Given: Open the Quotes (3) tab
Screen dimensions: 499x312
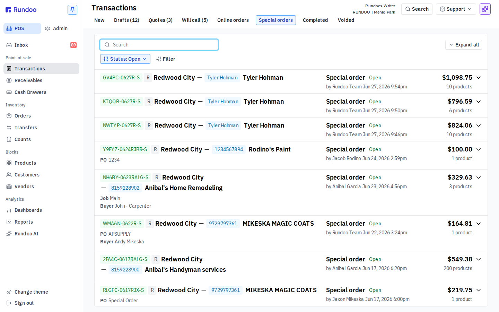Looking at the screenshot, I should coord(160,20).
